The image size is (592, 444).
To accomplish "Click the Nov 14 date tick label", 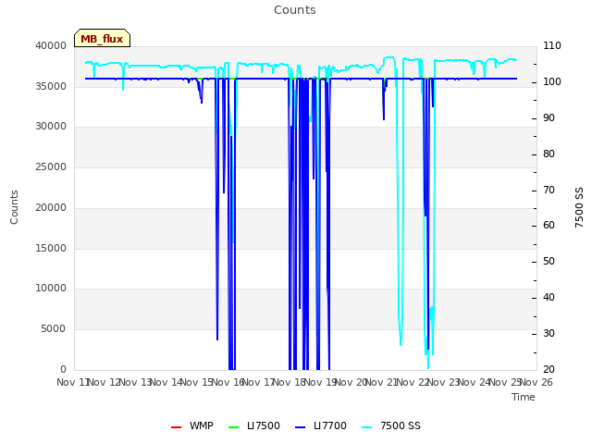I will point(166,382).
